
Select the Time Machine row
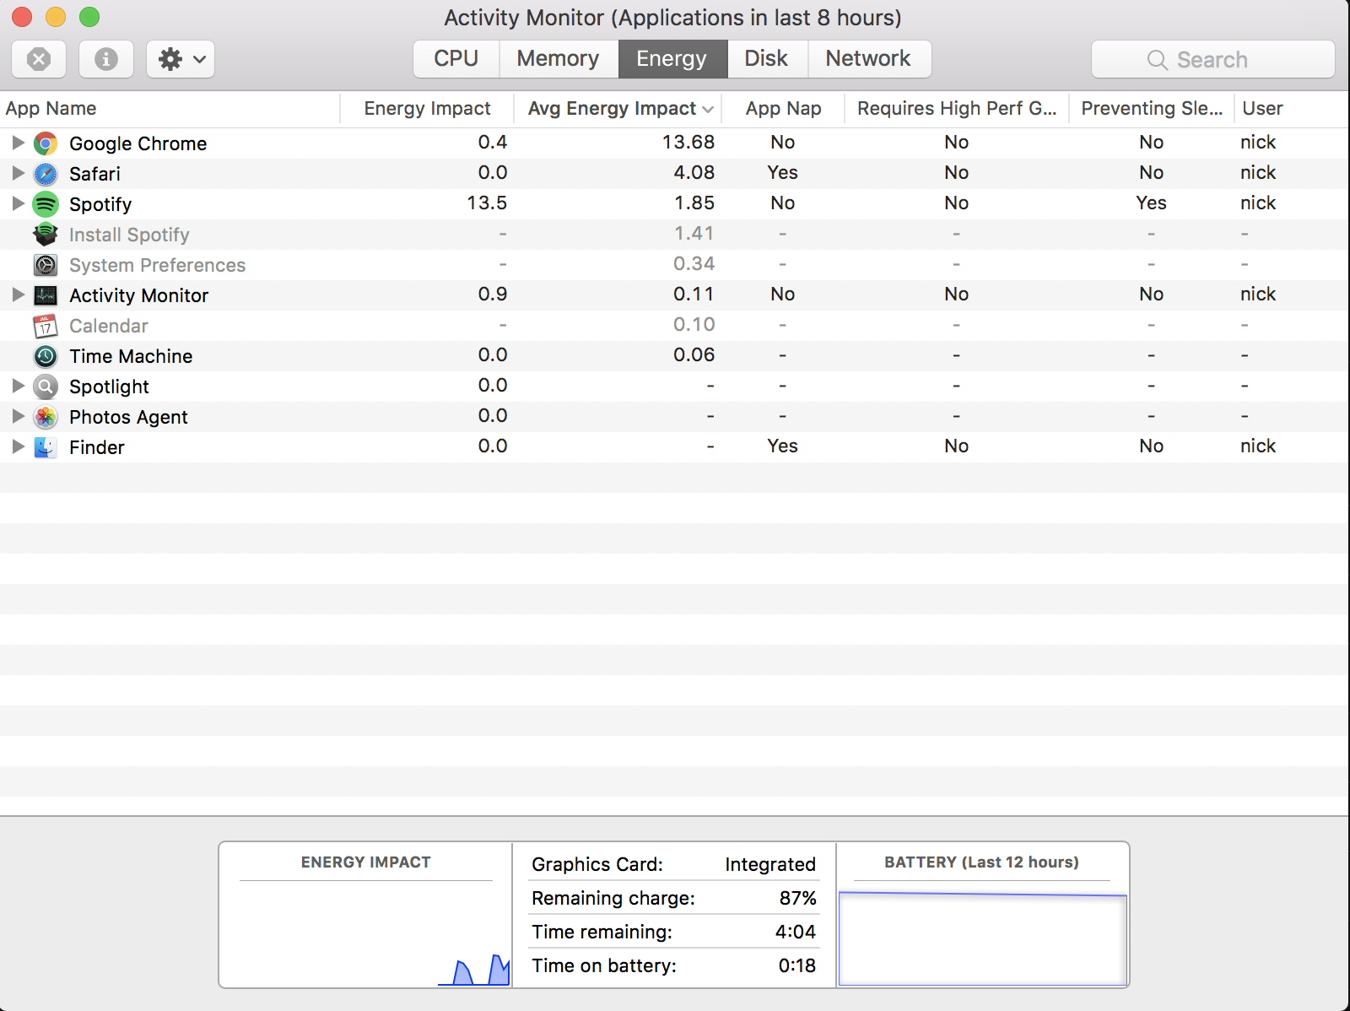675,356
